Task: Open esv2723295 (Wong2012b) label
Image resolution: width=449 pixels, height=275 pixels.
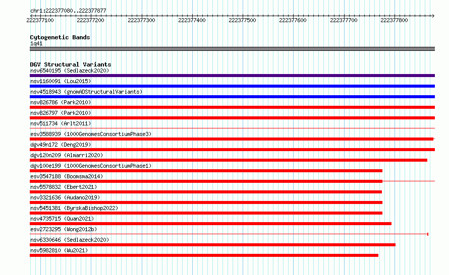Action: pyautogui.click(x=64, y=229)
